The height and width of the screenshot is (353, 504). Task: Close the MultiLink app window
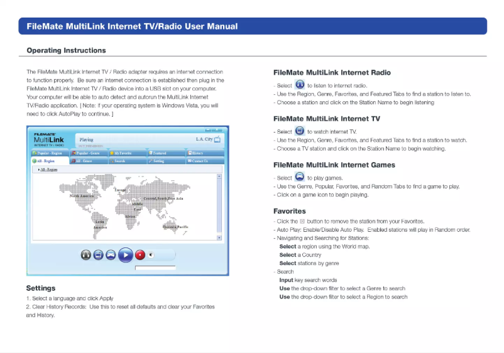pos(218,130)
